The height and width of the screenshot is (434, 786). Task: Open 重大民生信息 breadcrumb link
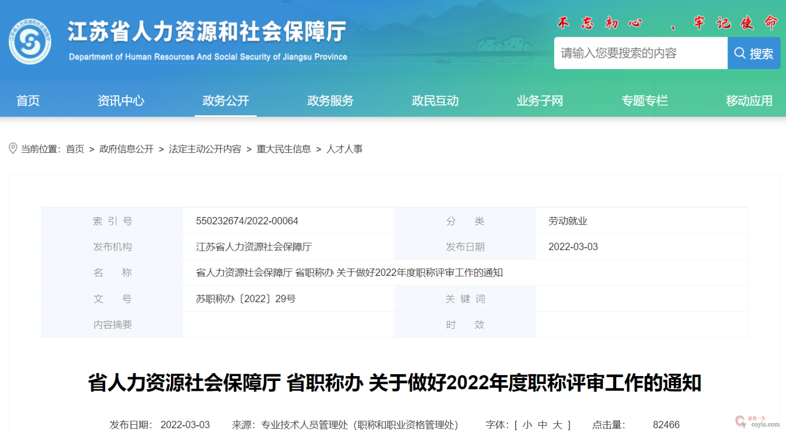coord(283,149)
